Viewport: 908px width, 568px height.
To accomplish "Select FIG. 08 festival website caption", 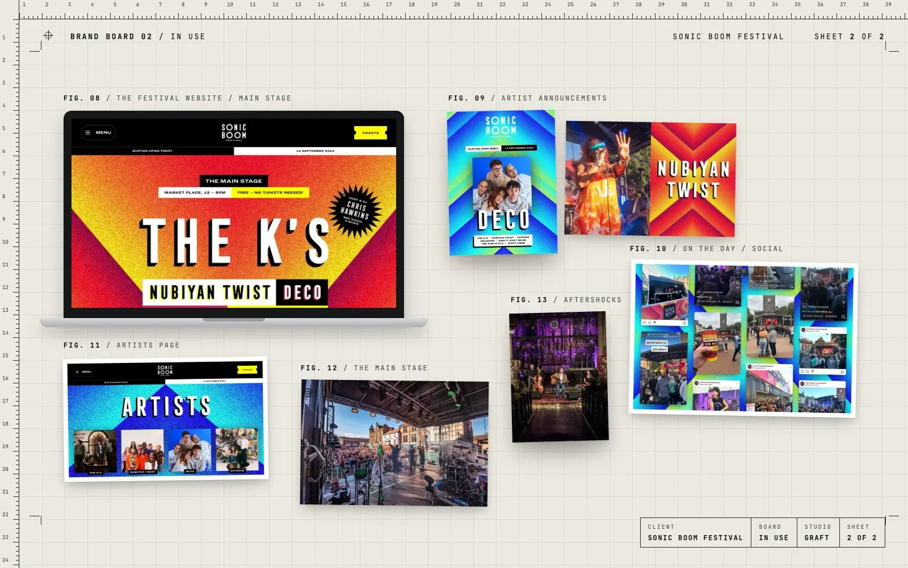I will point(177,98).
